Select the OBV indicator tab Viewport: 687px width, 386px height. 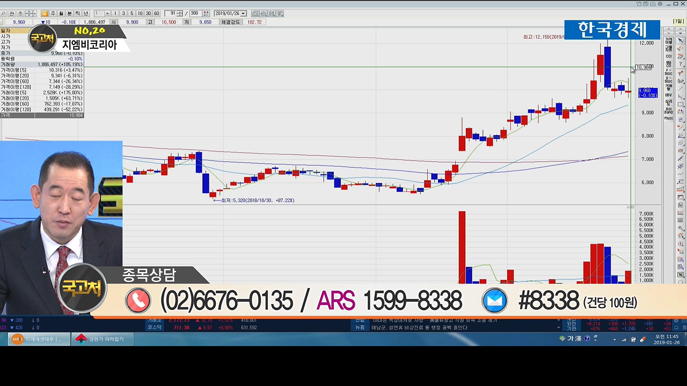pyautogui.click(x=668, y=95)
